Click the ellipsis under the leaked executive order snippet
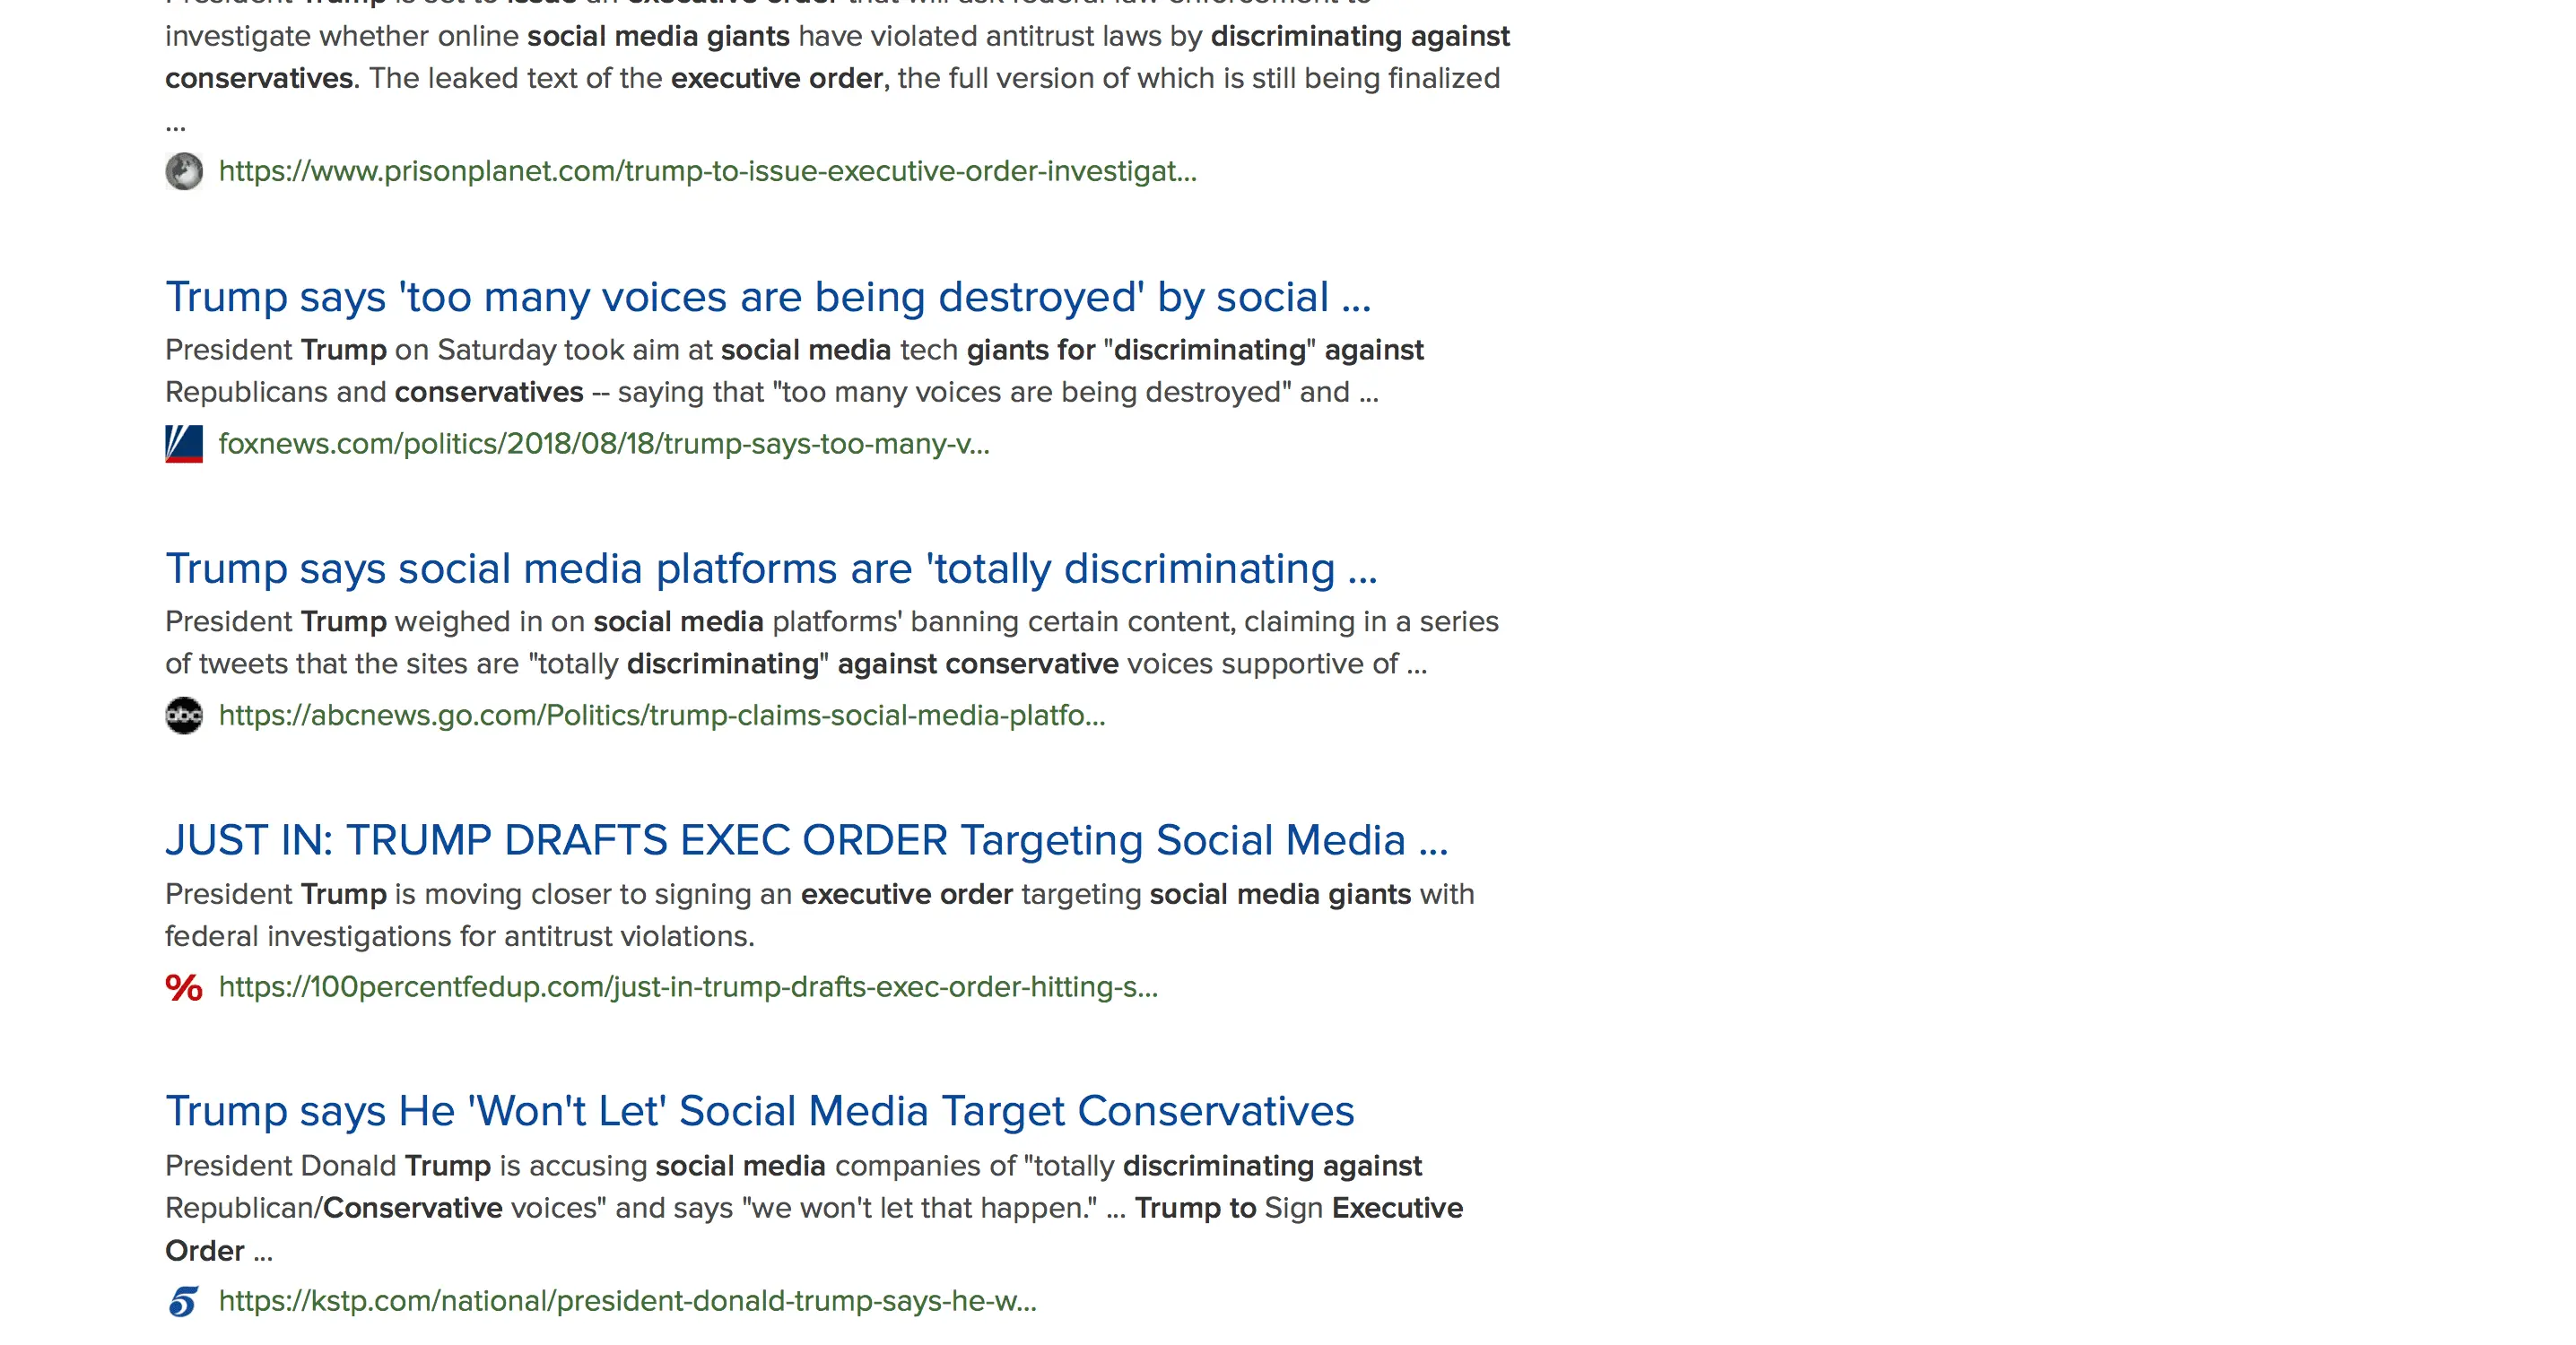 click(176, 125)
